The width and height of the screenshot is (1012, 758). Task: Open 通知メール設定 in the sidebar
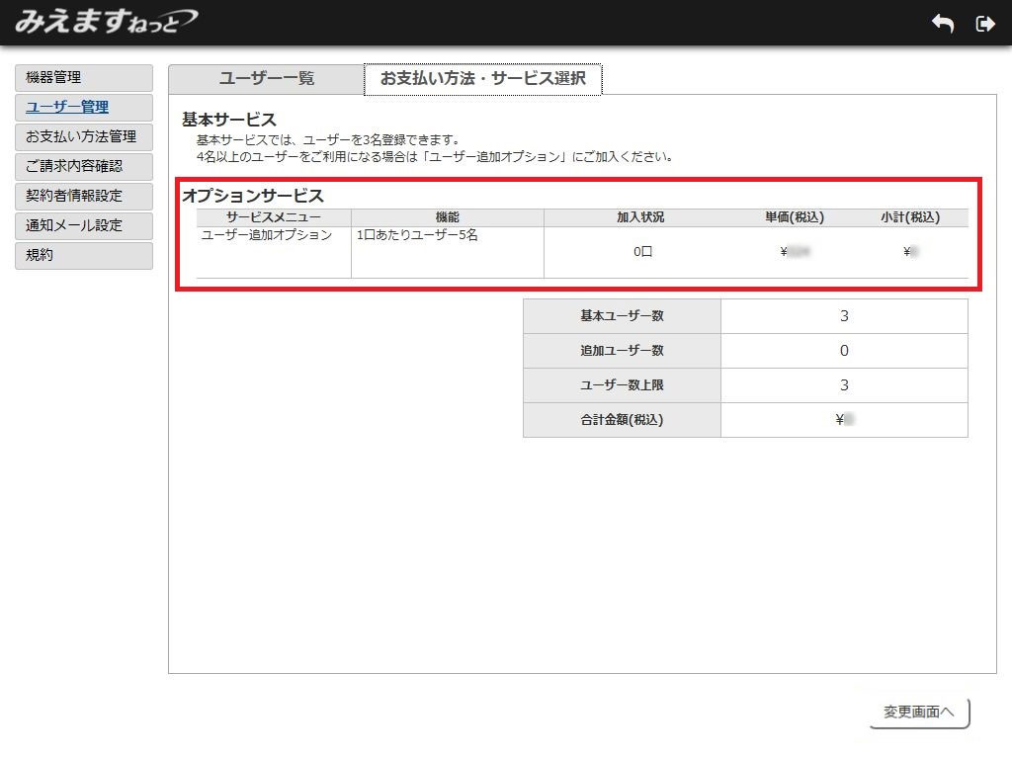[84, 225]
